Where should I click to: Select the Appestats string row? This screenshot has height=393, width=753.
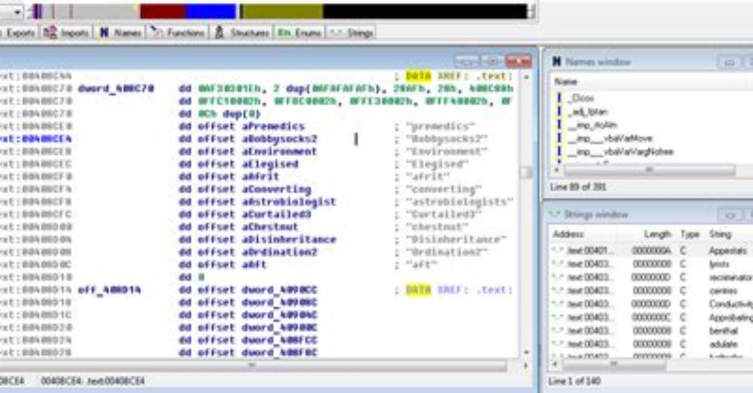(651, 250)
